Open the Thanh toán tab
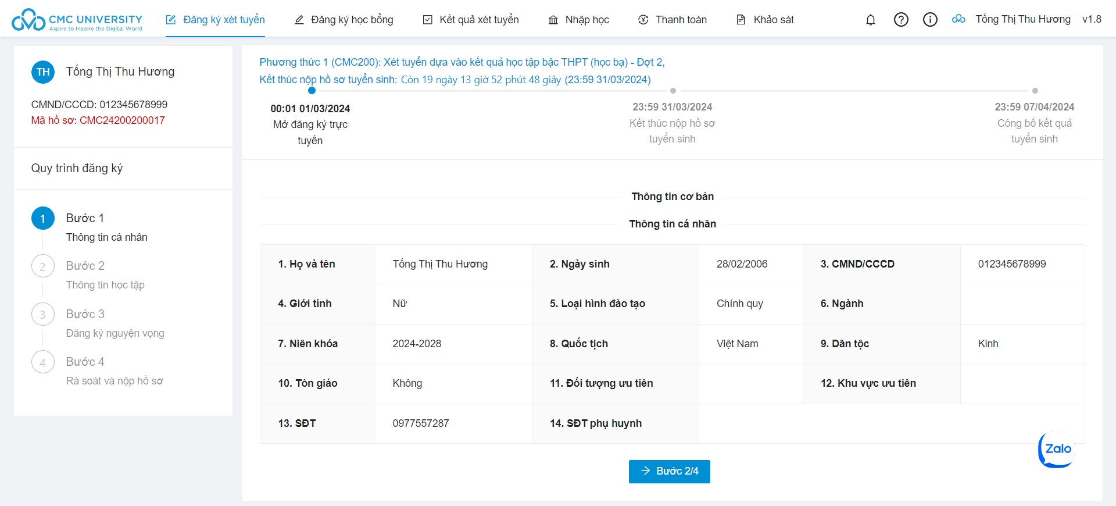The image size is (1116, 506). click(673, 20)
